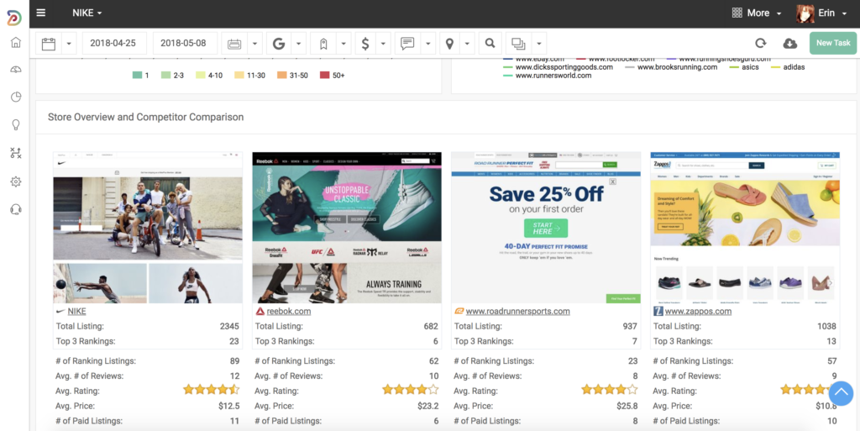This screenshot has width=860, height=431.
Task: Open the lightbulb insights icon
Action: pyautogui.click(x=16, y=124)
